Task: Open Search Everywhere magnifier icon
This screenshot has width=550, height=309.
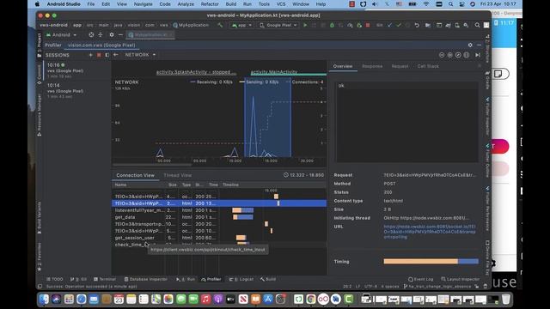Action: click(478, 25)
